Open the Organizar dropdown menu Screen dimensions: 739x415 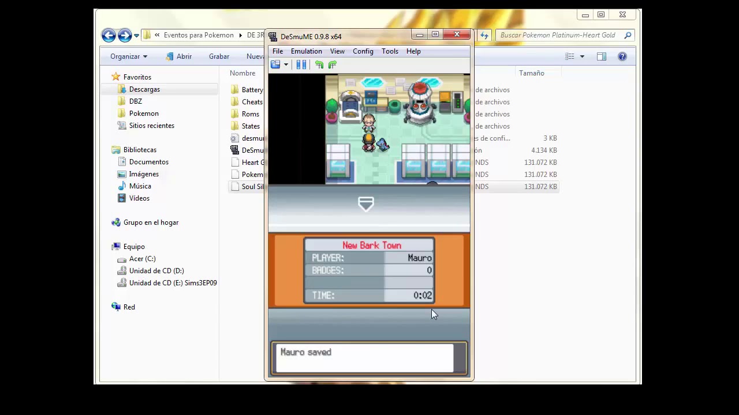click(x=129, y=56)
